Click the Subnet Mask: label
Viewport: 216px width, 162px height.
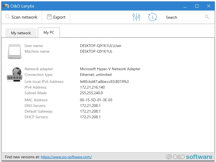36,93
